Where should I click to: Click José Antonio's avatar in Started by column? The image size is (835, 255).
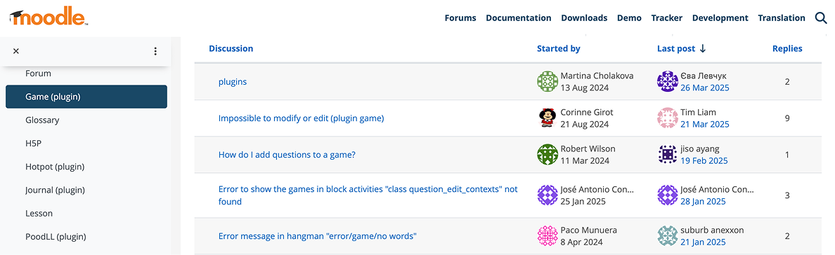(548, 195)
